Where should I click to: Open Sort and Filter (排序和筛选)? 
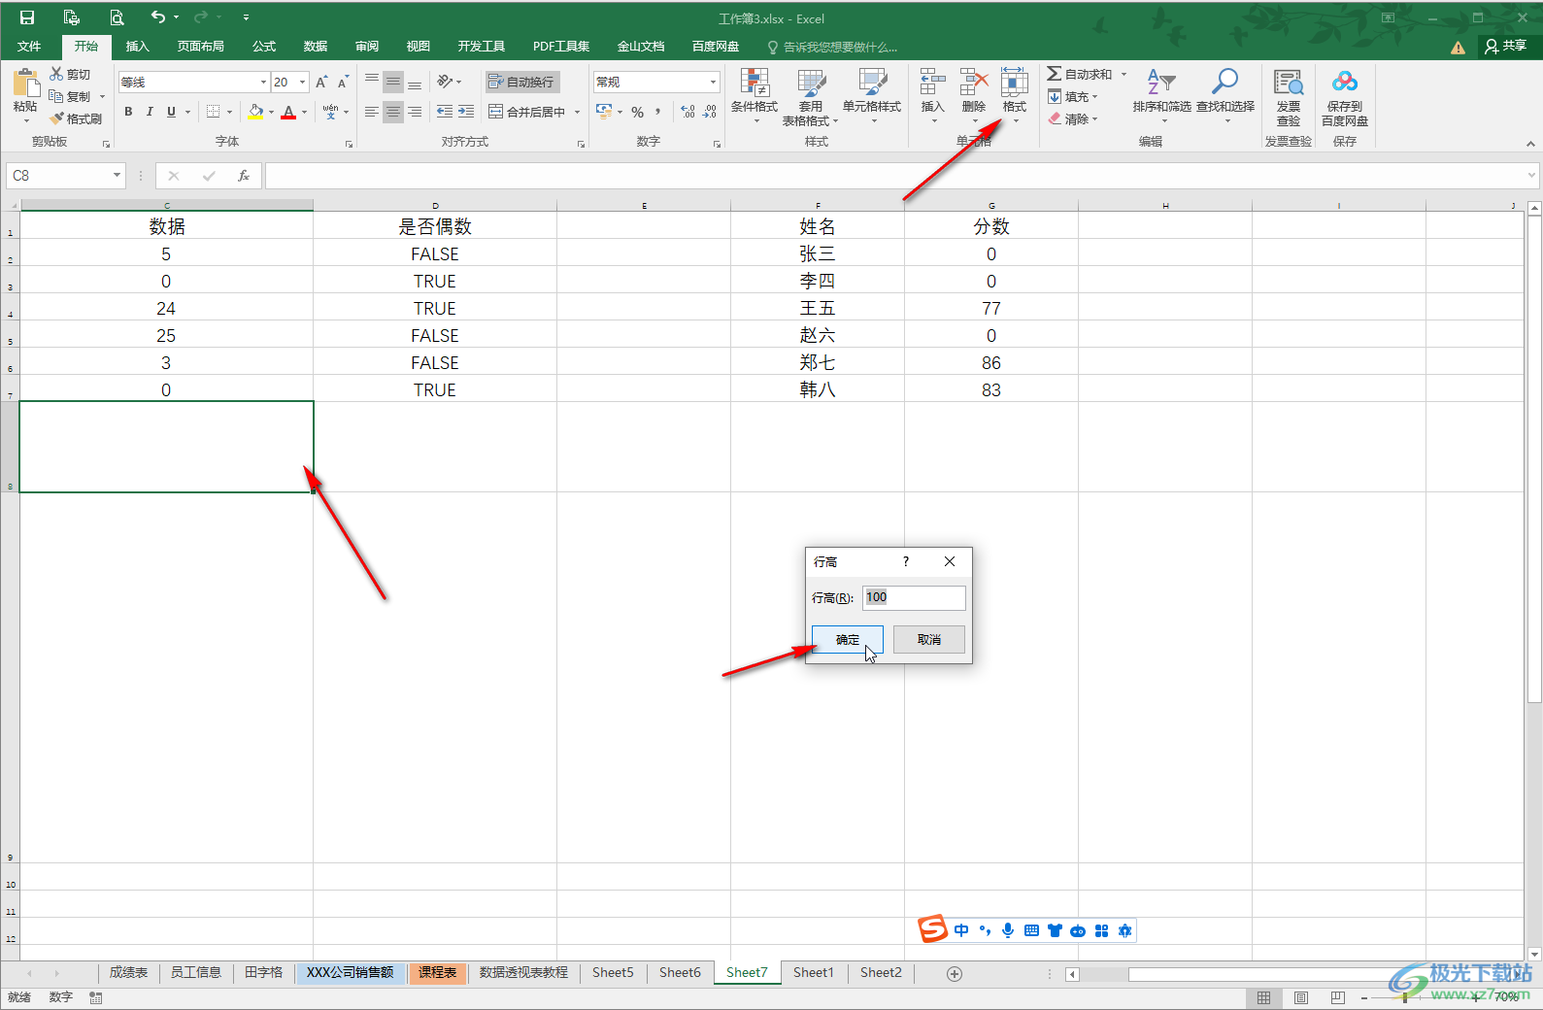coord(1161,96)
